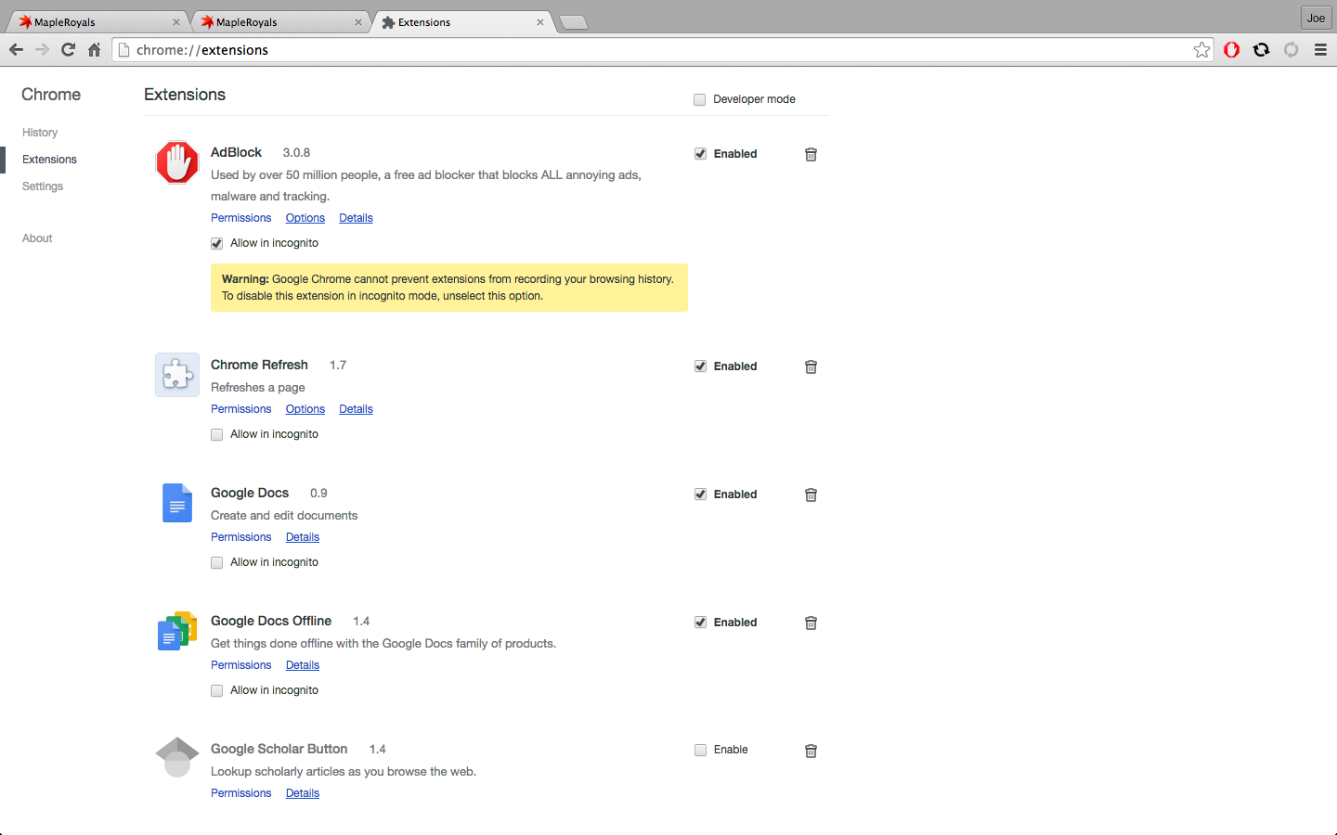Click the page icon in address bar

[123, 50]
